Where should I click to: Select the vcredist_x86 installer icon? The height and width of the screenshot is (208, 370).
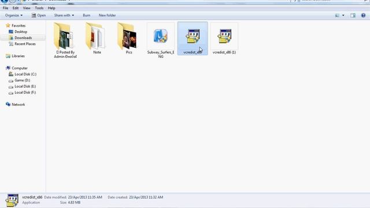[x=193, y=36]
